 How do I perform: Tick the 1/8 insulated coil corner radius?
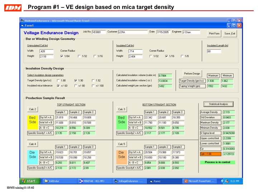183,56
